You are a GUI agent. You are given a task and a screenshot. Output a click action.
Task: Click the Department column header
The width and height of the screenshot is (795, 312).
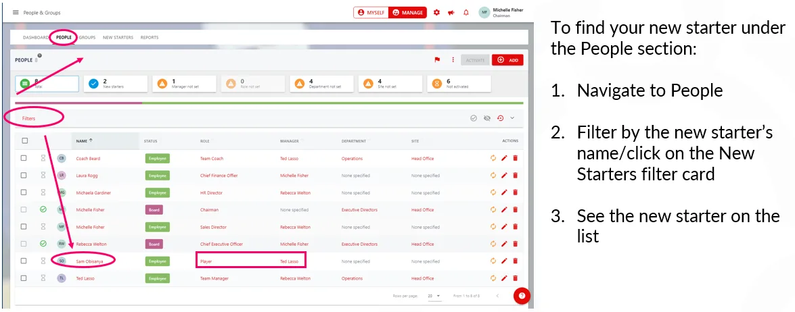tap(353, 141)
